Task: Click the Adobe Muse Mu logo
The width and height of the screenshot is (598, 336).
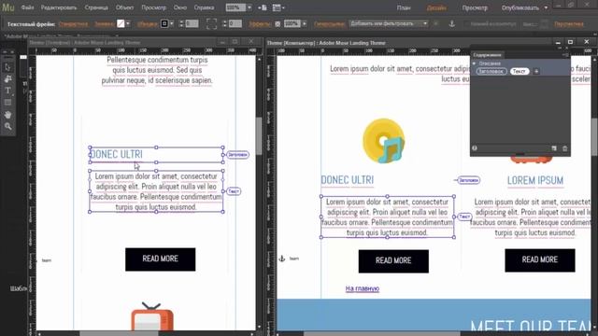Action: click(8, 7)
